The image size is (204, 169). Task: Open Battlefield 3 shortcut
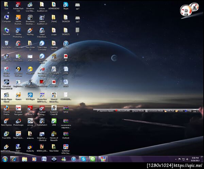click(x=42, y=122)
